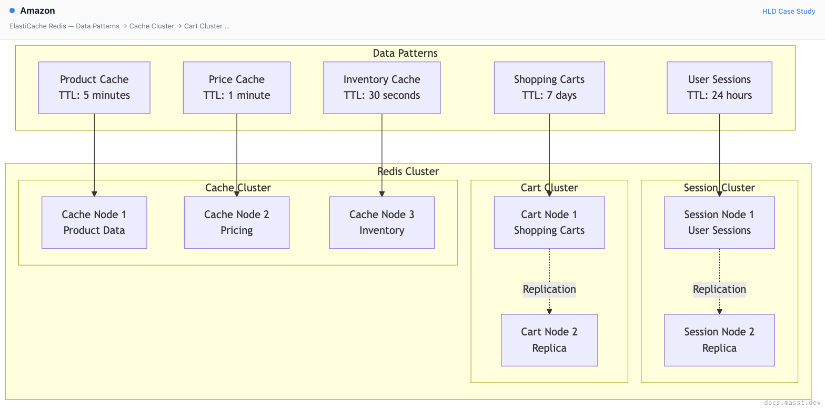The image size is (825, 409).
Task: Click the Replication label under Cart Node 1
Action: click(549, 289)
